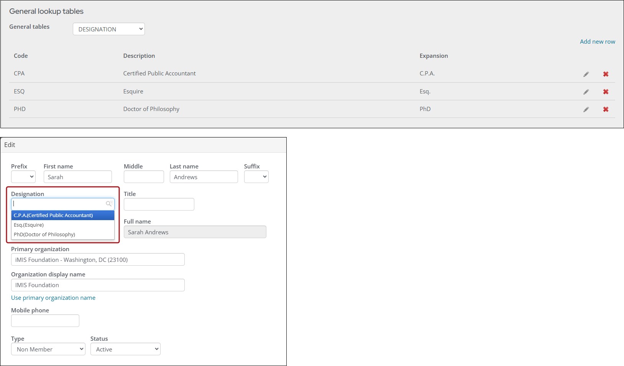Click the C.P.A. expansion cell
The height and width of the screenshot is (366, 624).
click(x=427, y=74)
